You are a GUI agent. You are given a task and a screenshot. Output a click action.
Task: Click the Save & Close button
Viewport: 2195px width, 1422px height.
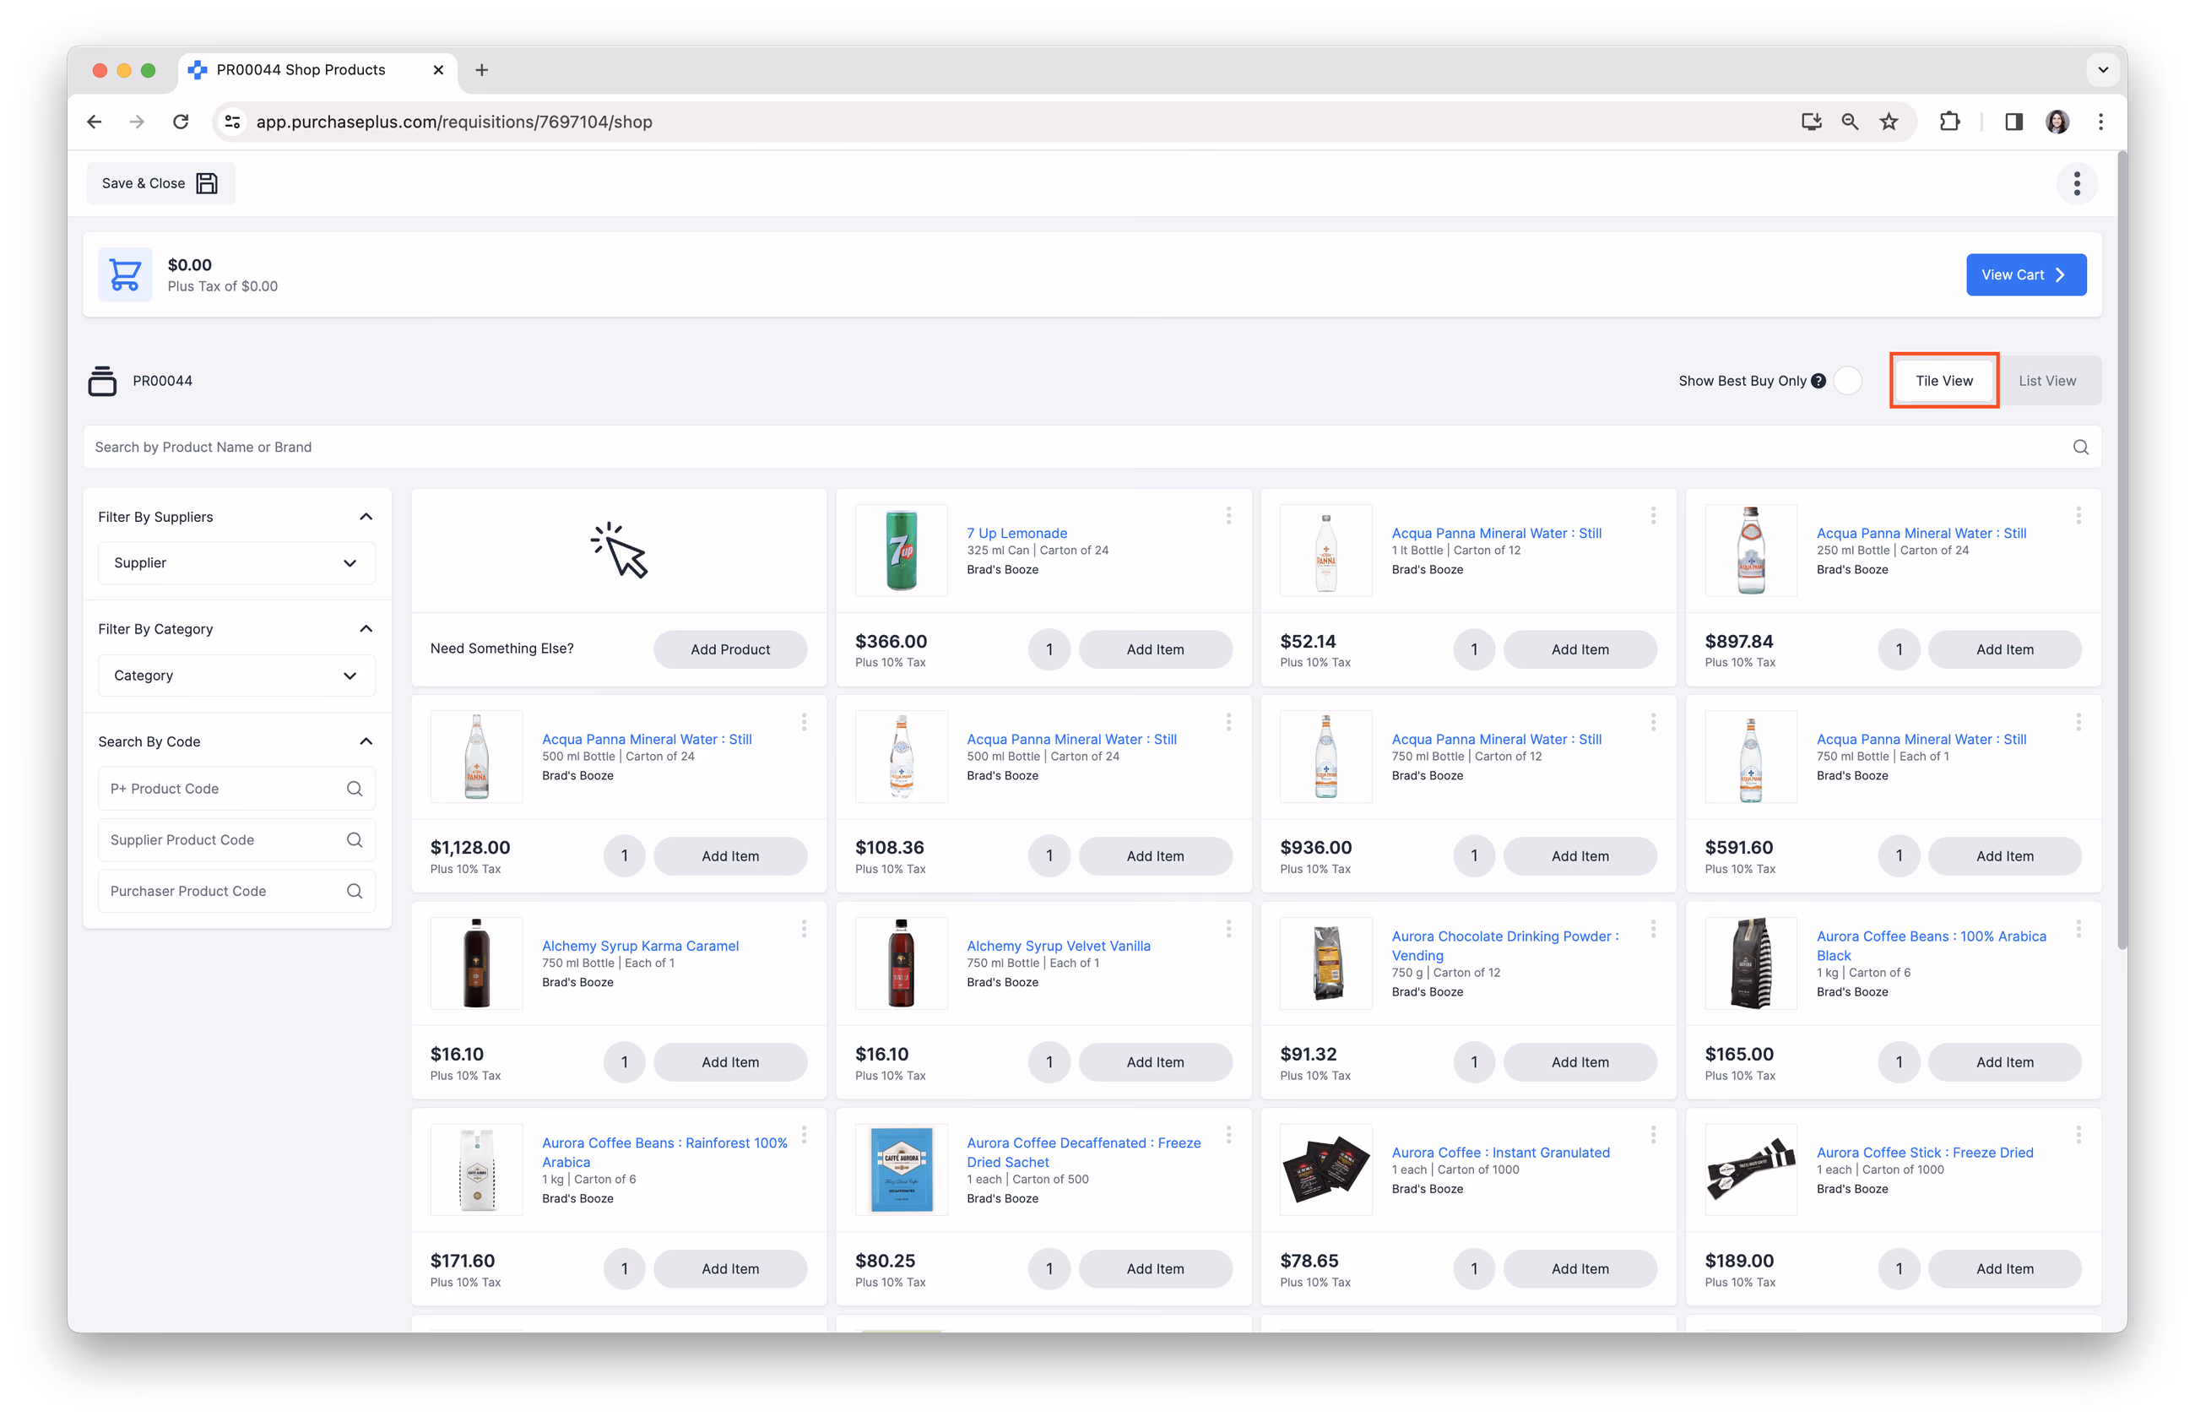coord(160,183)
